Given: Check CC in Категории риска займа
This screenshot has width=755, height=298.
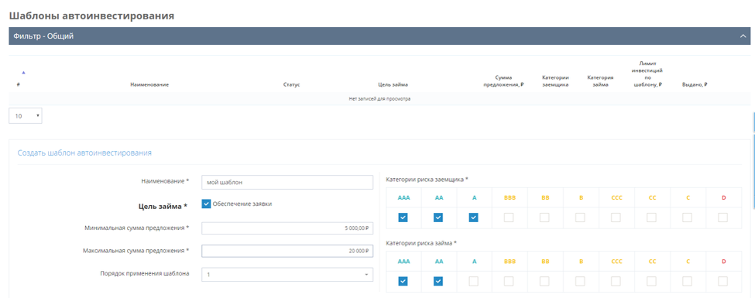Looking at the screenshot, I should [x=651, y=281].
